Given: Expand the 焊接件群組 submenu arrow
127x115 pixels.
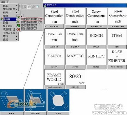Looking at the screenshot, I should 17,30.
